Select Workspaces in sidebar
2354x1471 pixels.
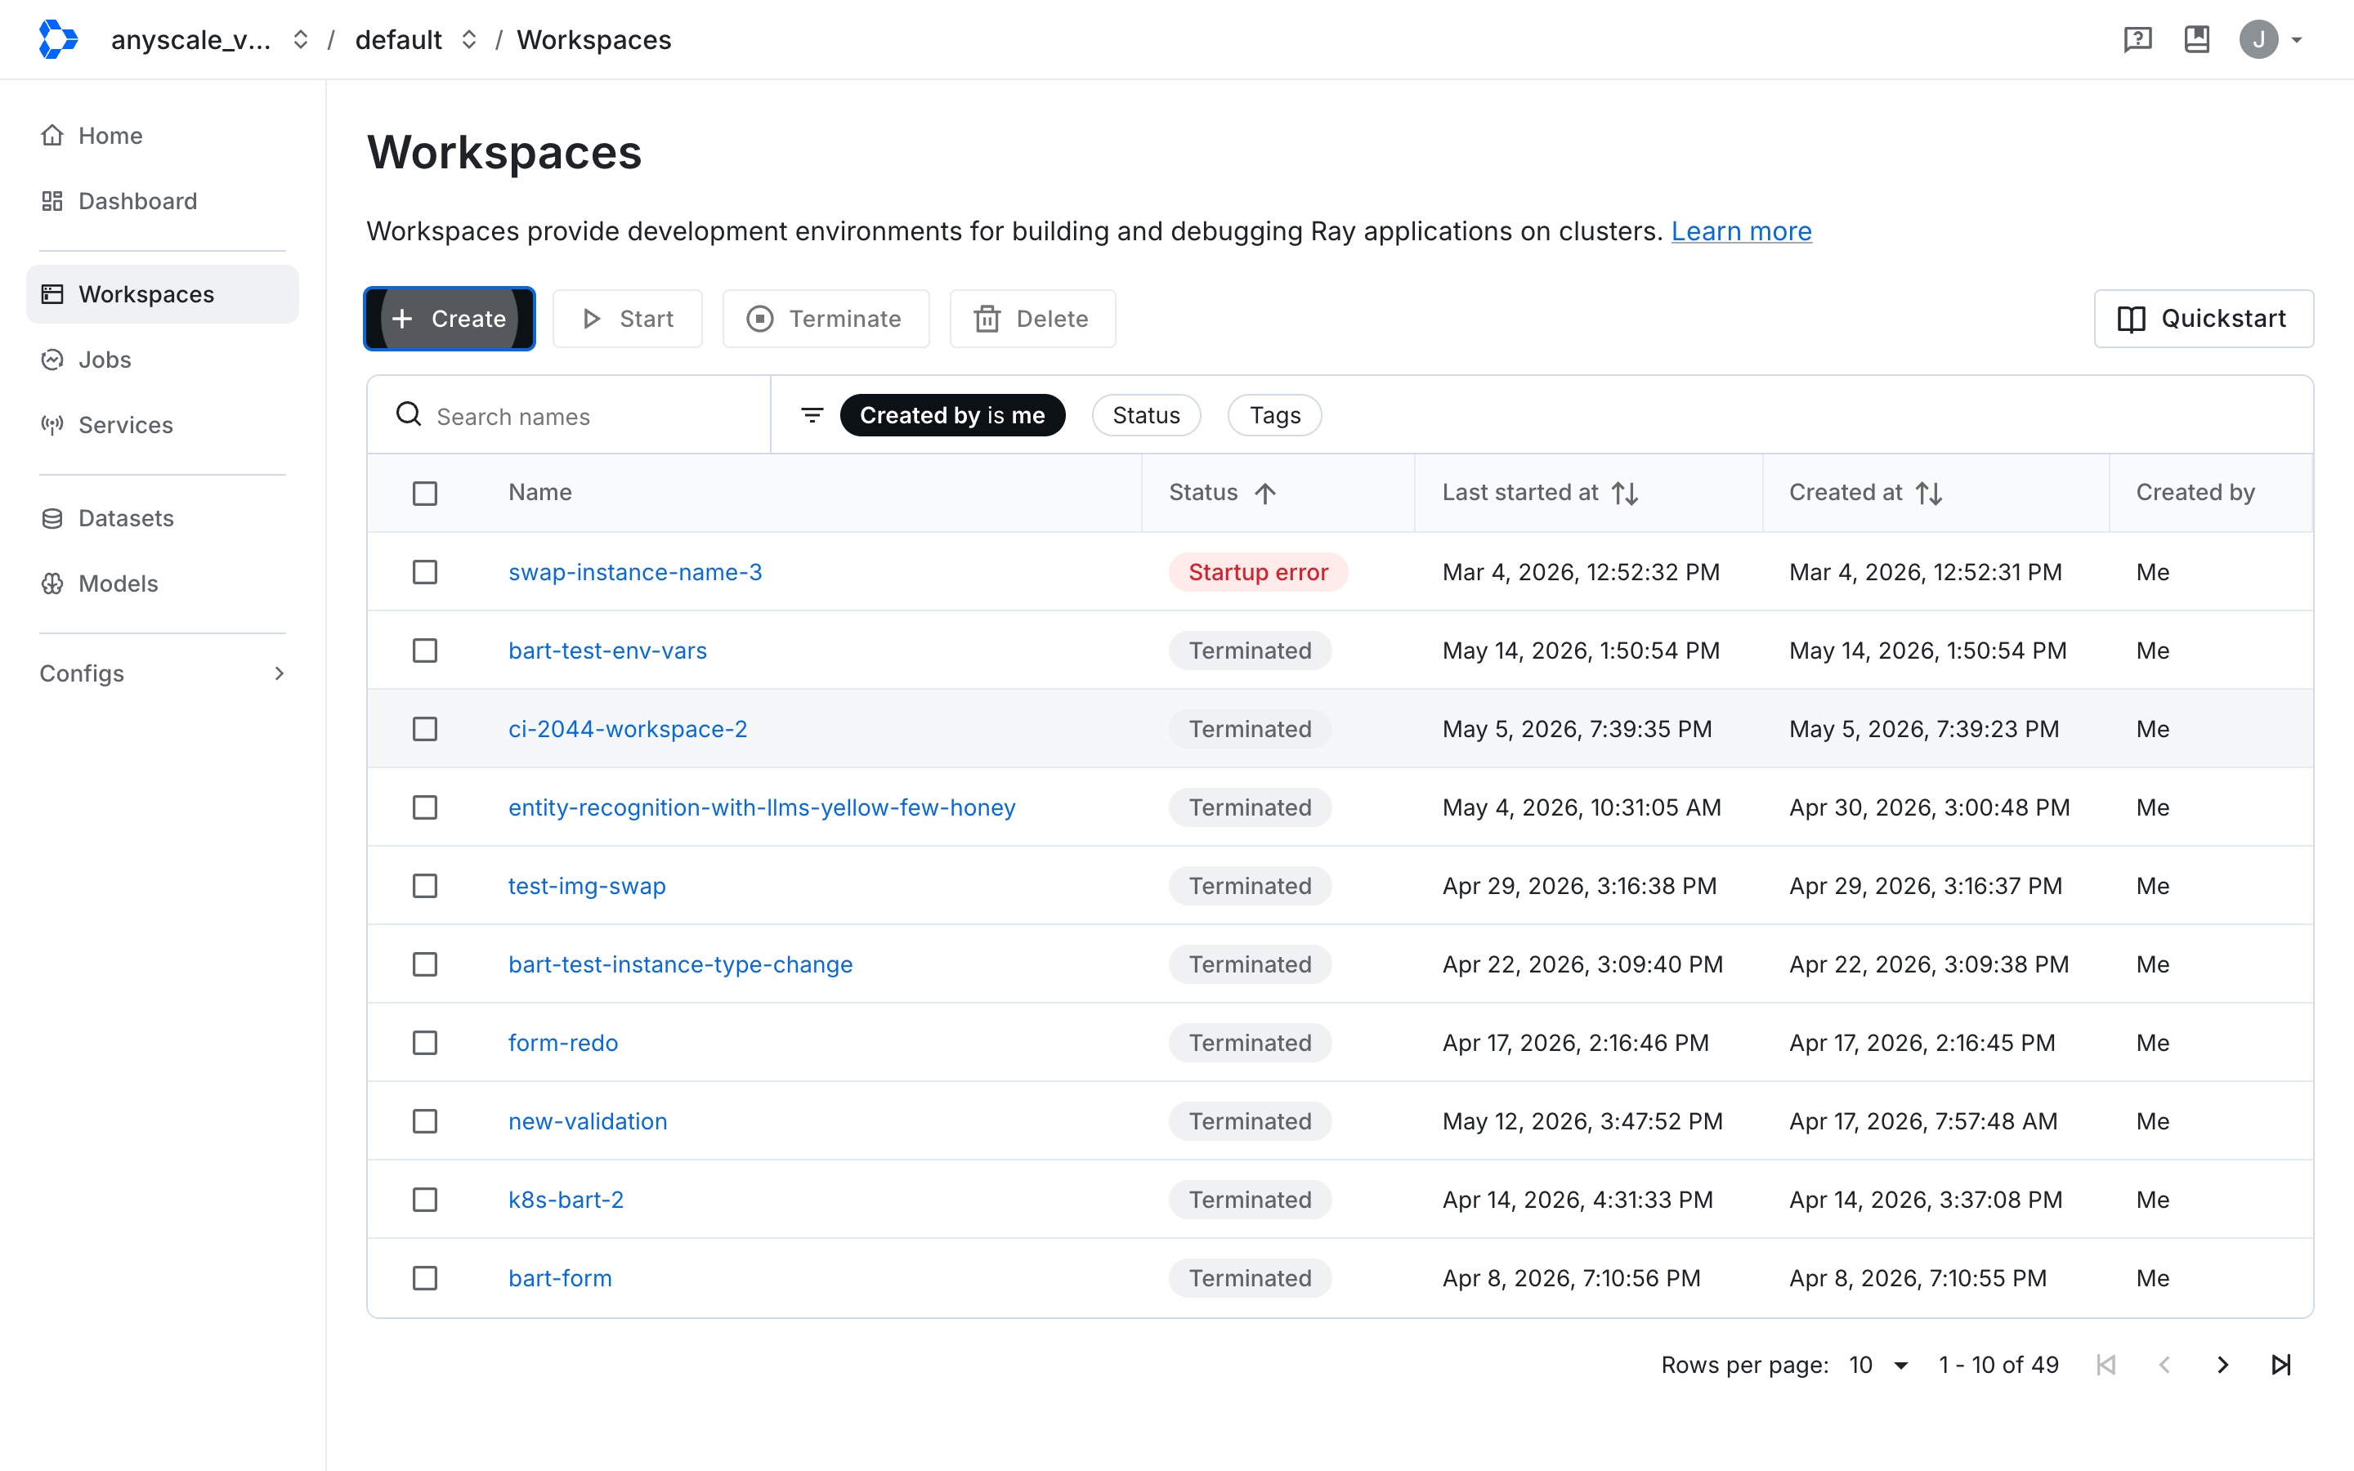(163, 294)
